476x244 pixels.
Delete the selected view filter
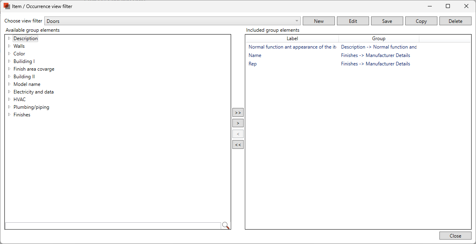[x=455, y=21]
